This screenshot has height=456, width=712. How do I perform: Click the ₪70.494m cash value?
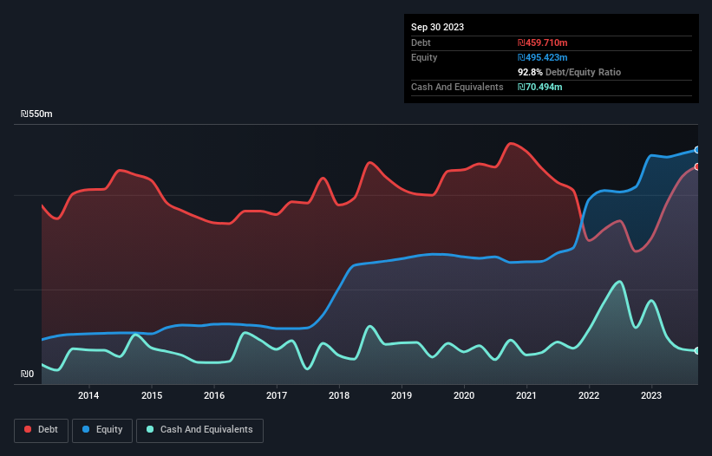[x=540, y=87]
